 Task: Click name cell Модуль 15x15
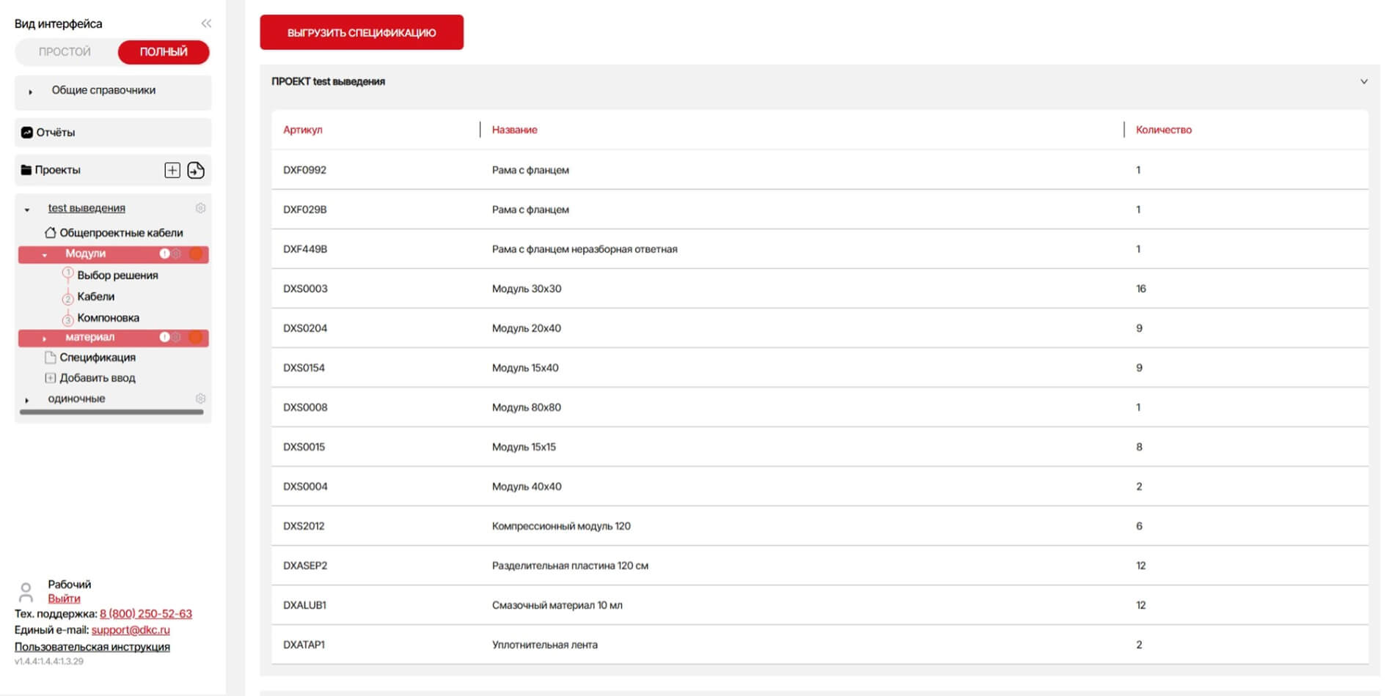tap(524, 447)
